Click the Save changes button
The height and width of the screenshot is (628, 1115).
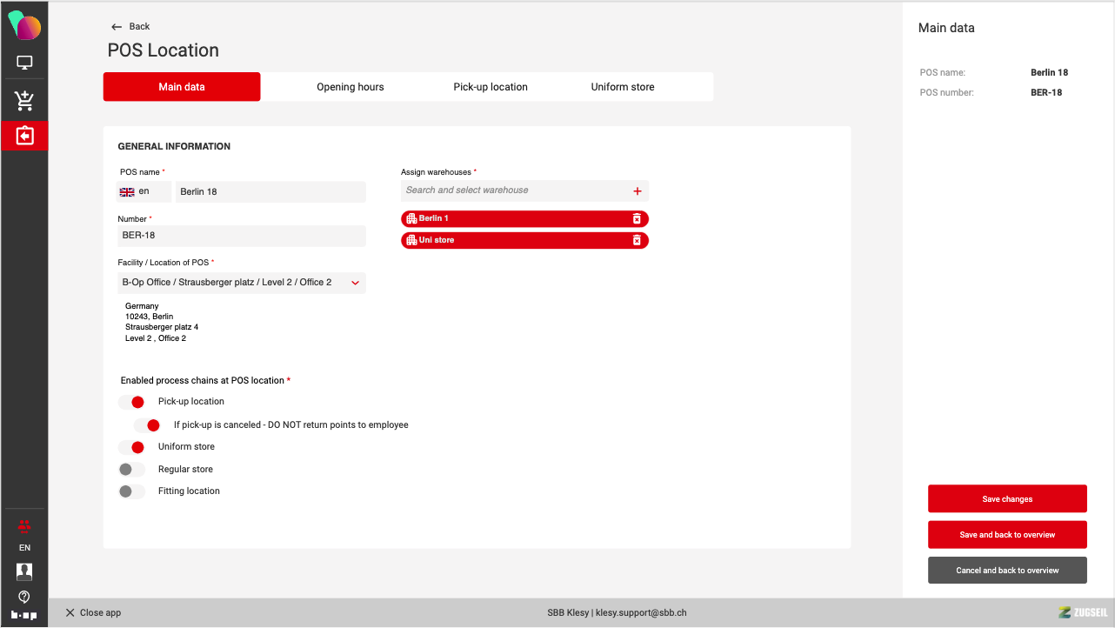pyautogui.click(x=1007, y=499)
